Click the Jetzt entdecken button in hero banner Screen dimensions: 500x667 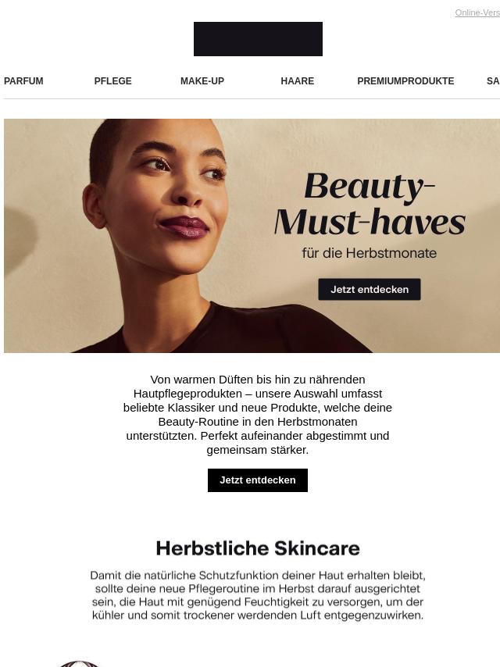tap(370, 289)
